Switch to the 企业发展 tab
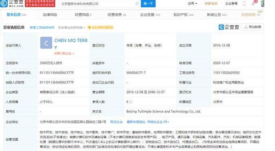 pyautogui.click(x=150, y=15)
